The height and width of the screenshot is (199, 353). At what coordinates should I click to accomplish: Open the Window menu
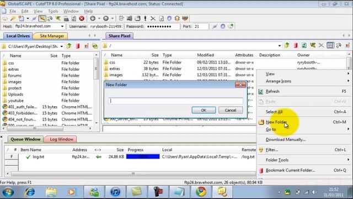71,11
